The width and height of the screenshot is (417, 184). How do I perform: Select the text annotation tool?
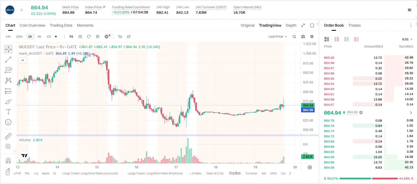point(8,112)
